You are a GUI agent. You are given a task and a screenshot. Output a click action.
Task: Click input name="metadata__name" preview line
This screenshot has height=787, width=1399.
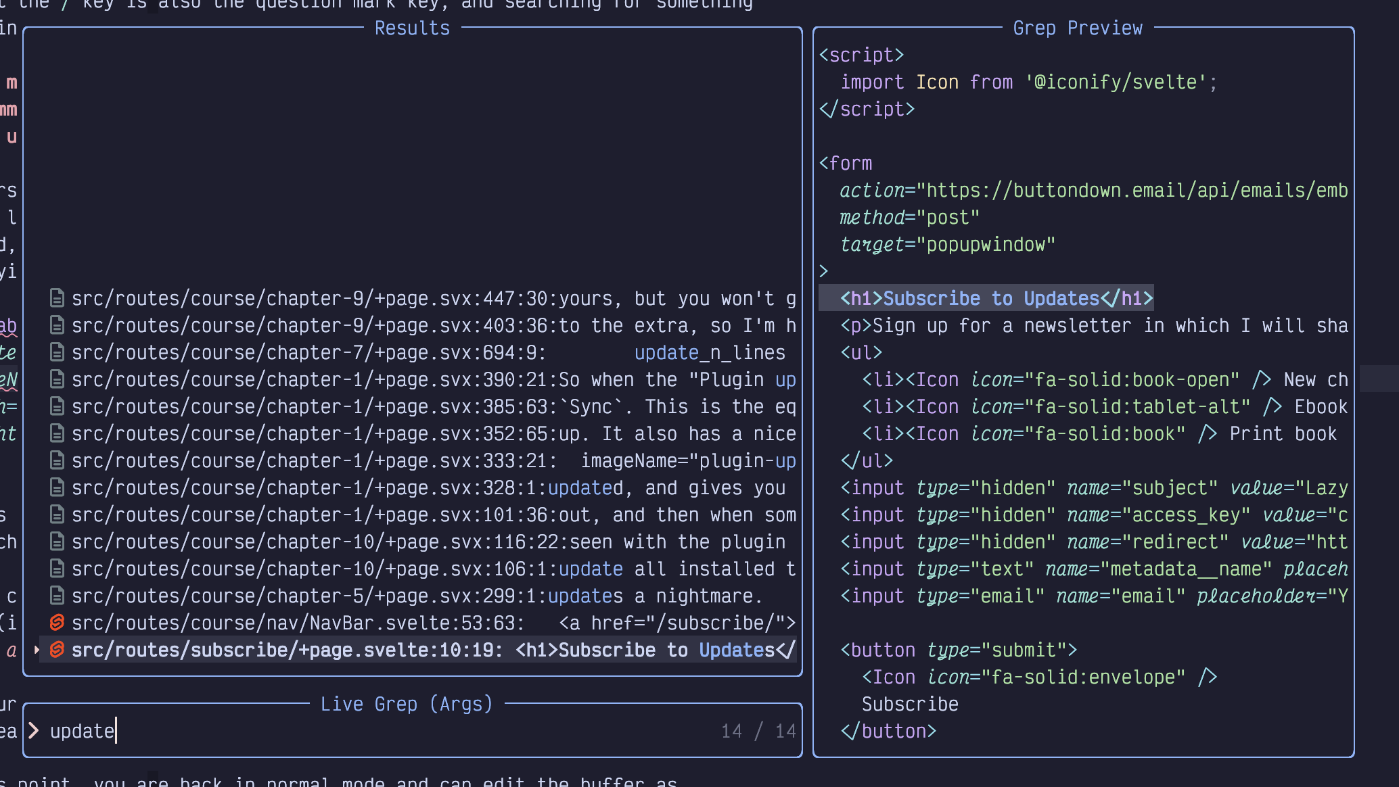point(1095,569)
